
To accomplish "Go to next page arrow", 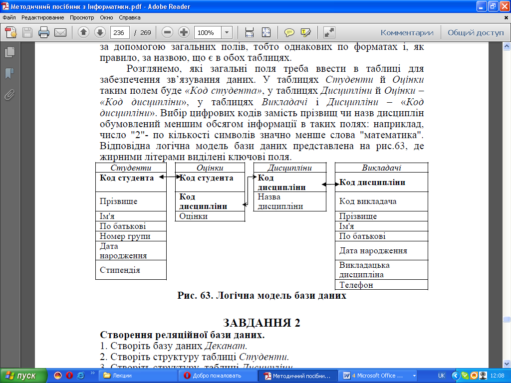I will click(x=100, y=32).
